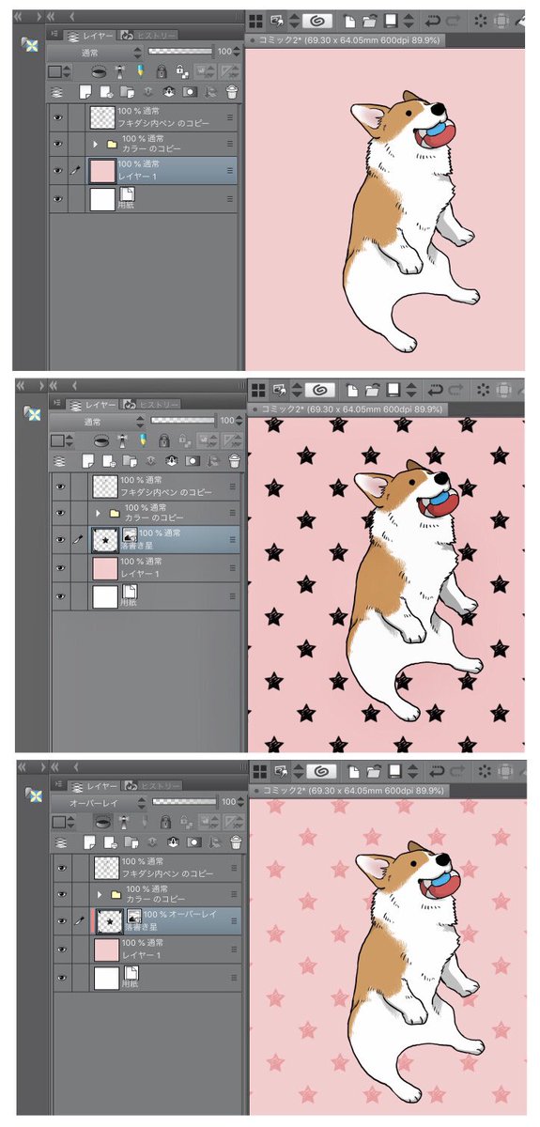Hide 用紙 paper layer in pink-star screenshot
Viewport: 540px width, 1127px height.
pos(61,978)
